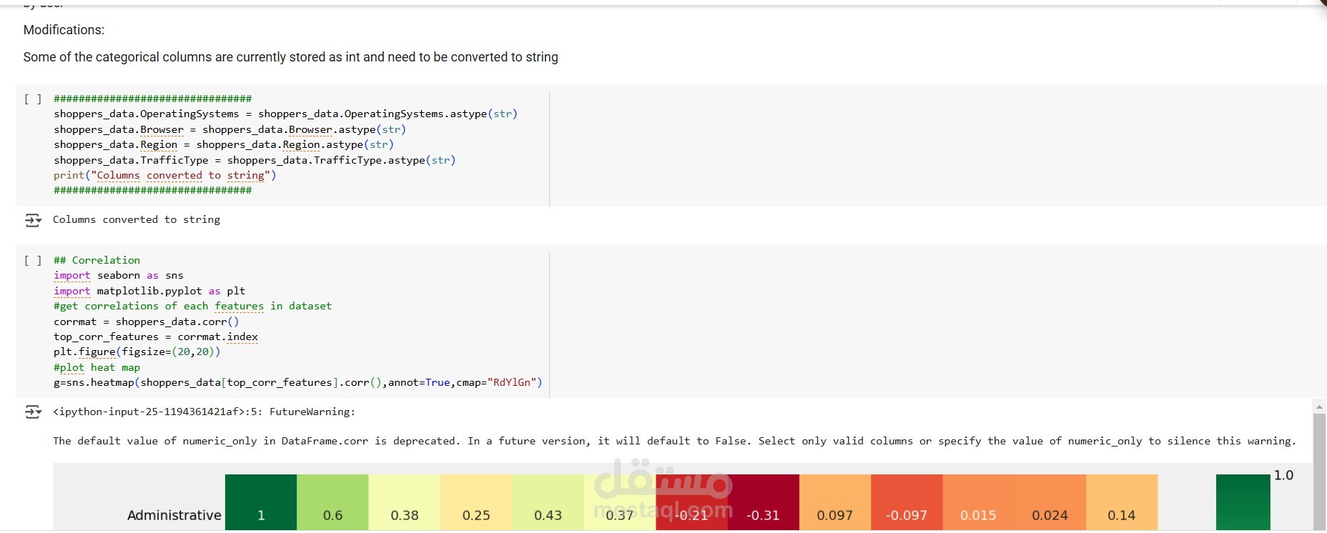Click the '## Correlation' comment line
Image resolution: width=1327 pixels, height=533 pixels.
coord(97,261)
